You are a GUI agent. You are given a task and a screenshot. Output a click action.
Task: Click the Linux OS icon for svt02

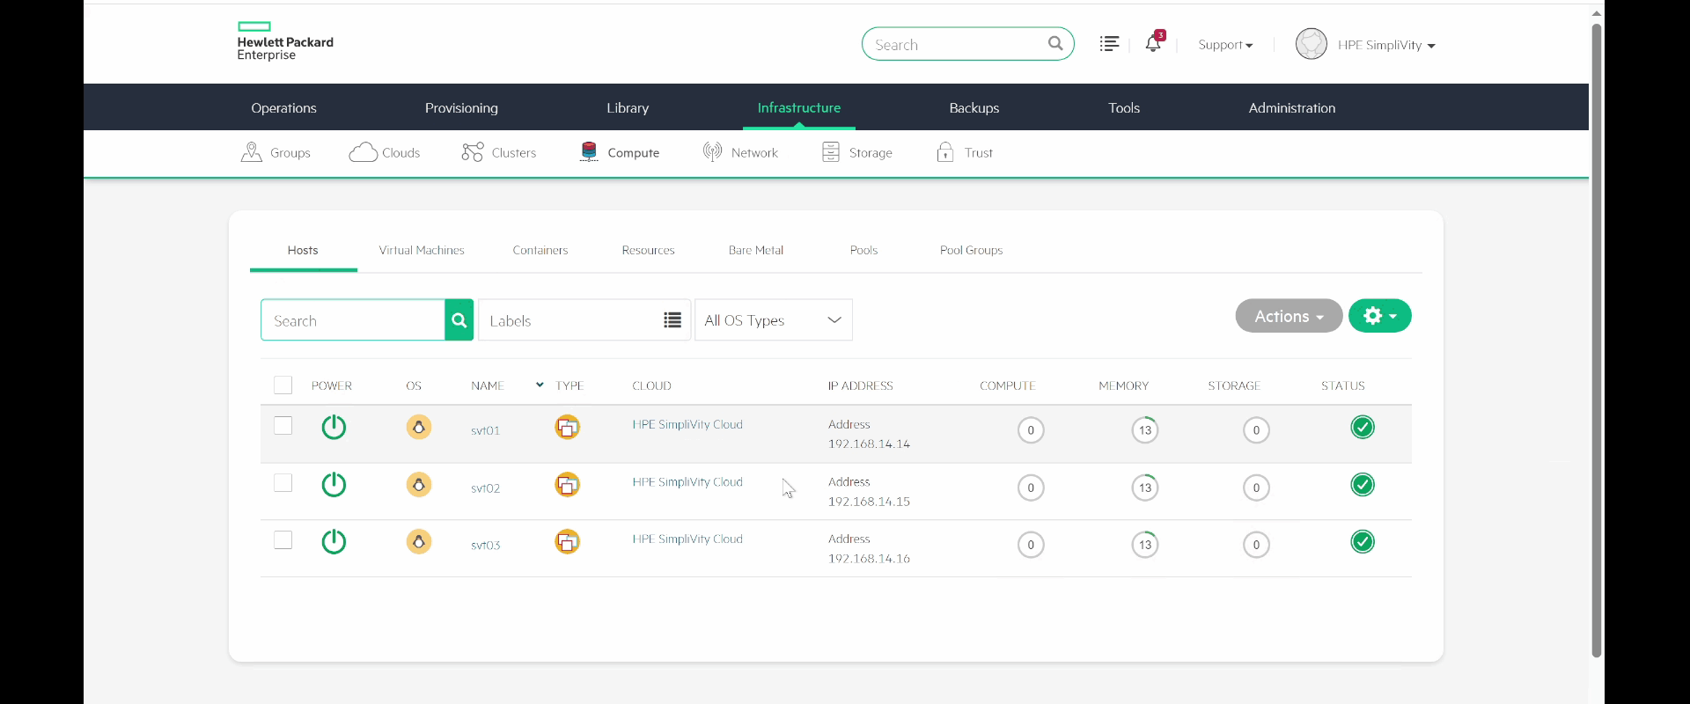click(419, 485)
